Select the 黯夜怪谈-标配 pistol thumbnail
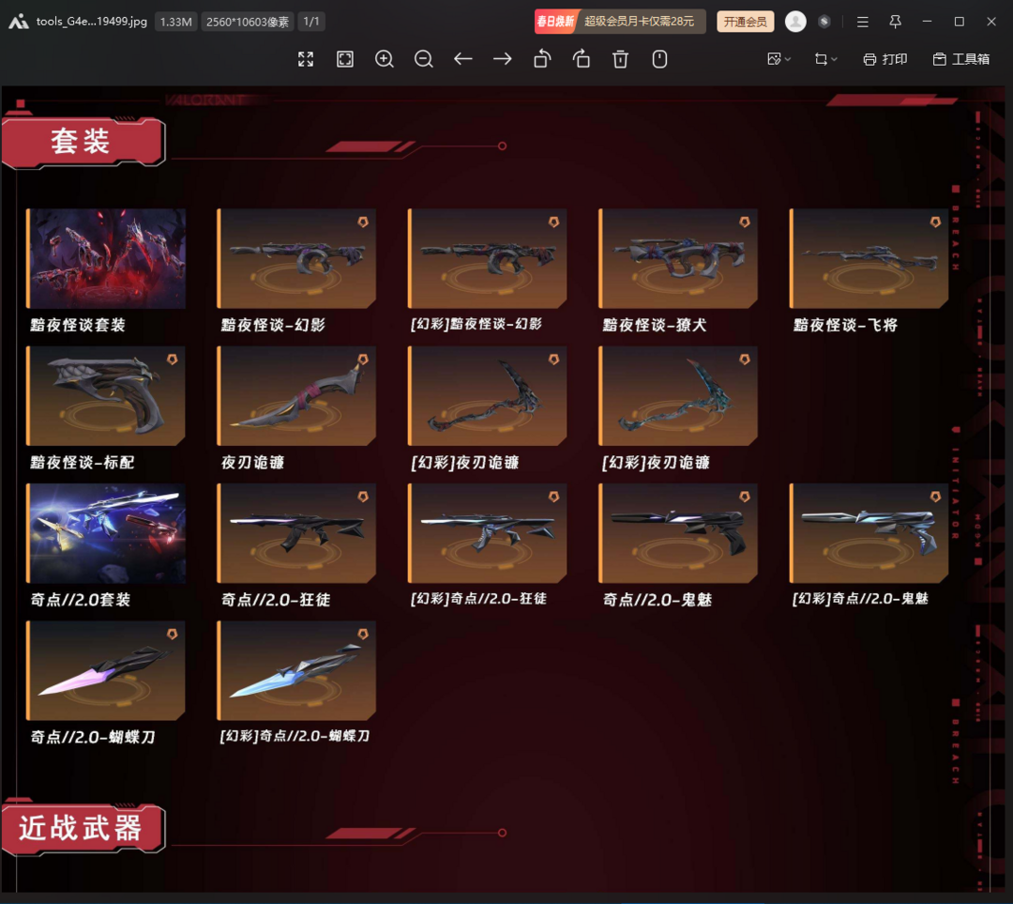Screen dimensions: 1013x904 click(x=106, y=396)
